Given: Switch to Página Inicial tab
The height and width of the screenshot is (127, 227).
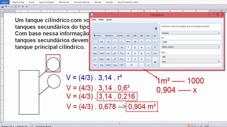Looking at the screenshot, I should click(x=18, y=2).
